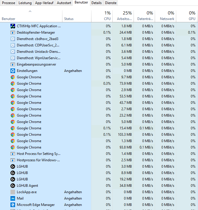Click the Diensthost cbdhsvc_2bad3 gear icon
This screenshot has height=210, width=198.
pyautogui.click(x=13, y=39)
